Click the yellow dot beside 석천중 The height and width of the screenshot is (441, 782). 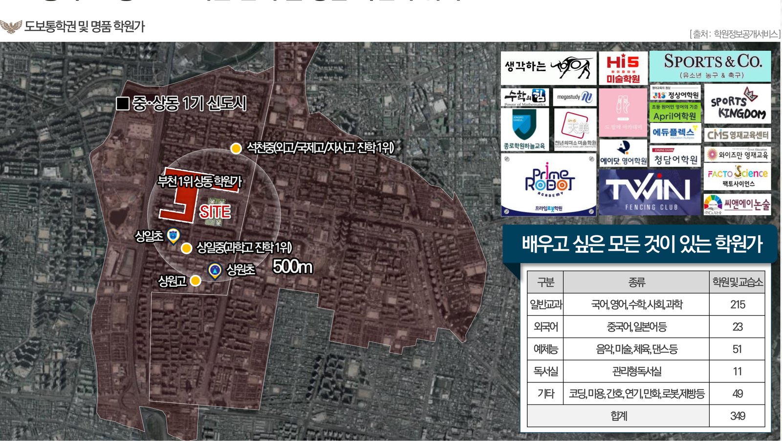click(236, 148)
